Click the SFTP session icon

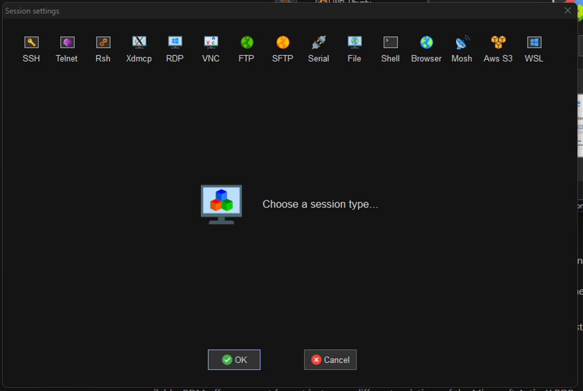pos(283,43)
